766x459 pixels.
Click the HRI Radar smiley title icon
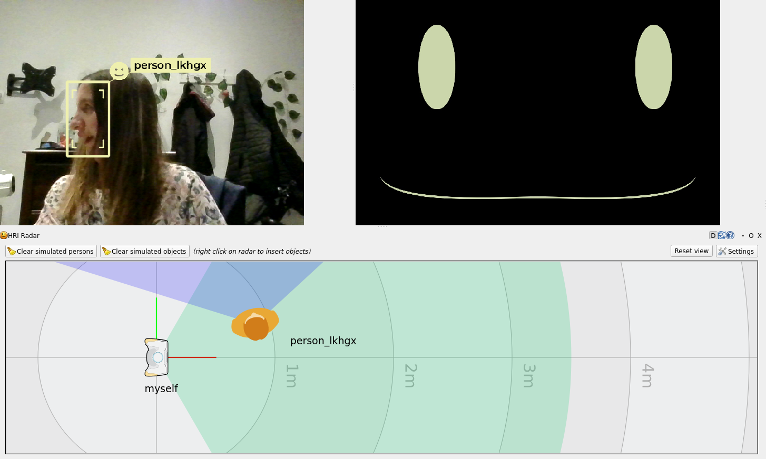[x=4, y=235]
